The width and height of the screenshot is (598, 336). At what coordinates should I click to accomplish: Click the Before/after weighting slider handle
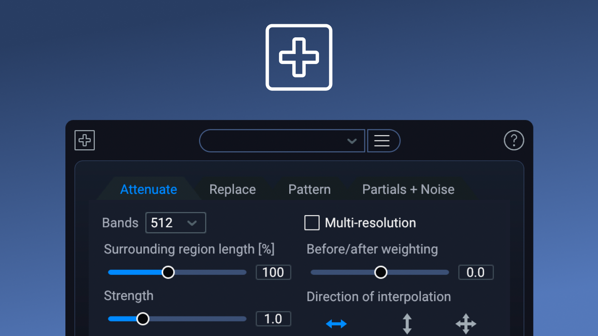(381, 272)
